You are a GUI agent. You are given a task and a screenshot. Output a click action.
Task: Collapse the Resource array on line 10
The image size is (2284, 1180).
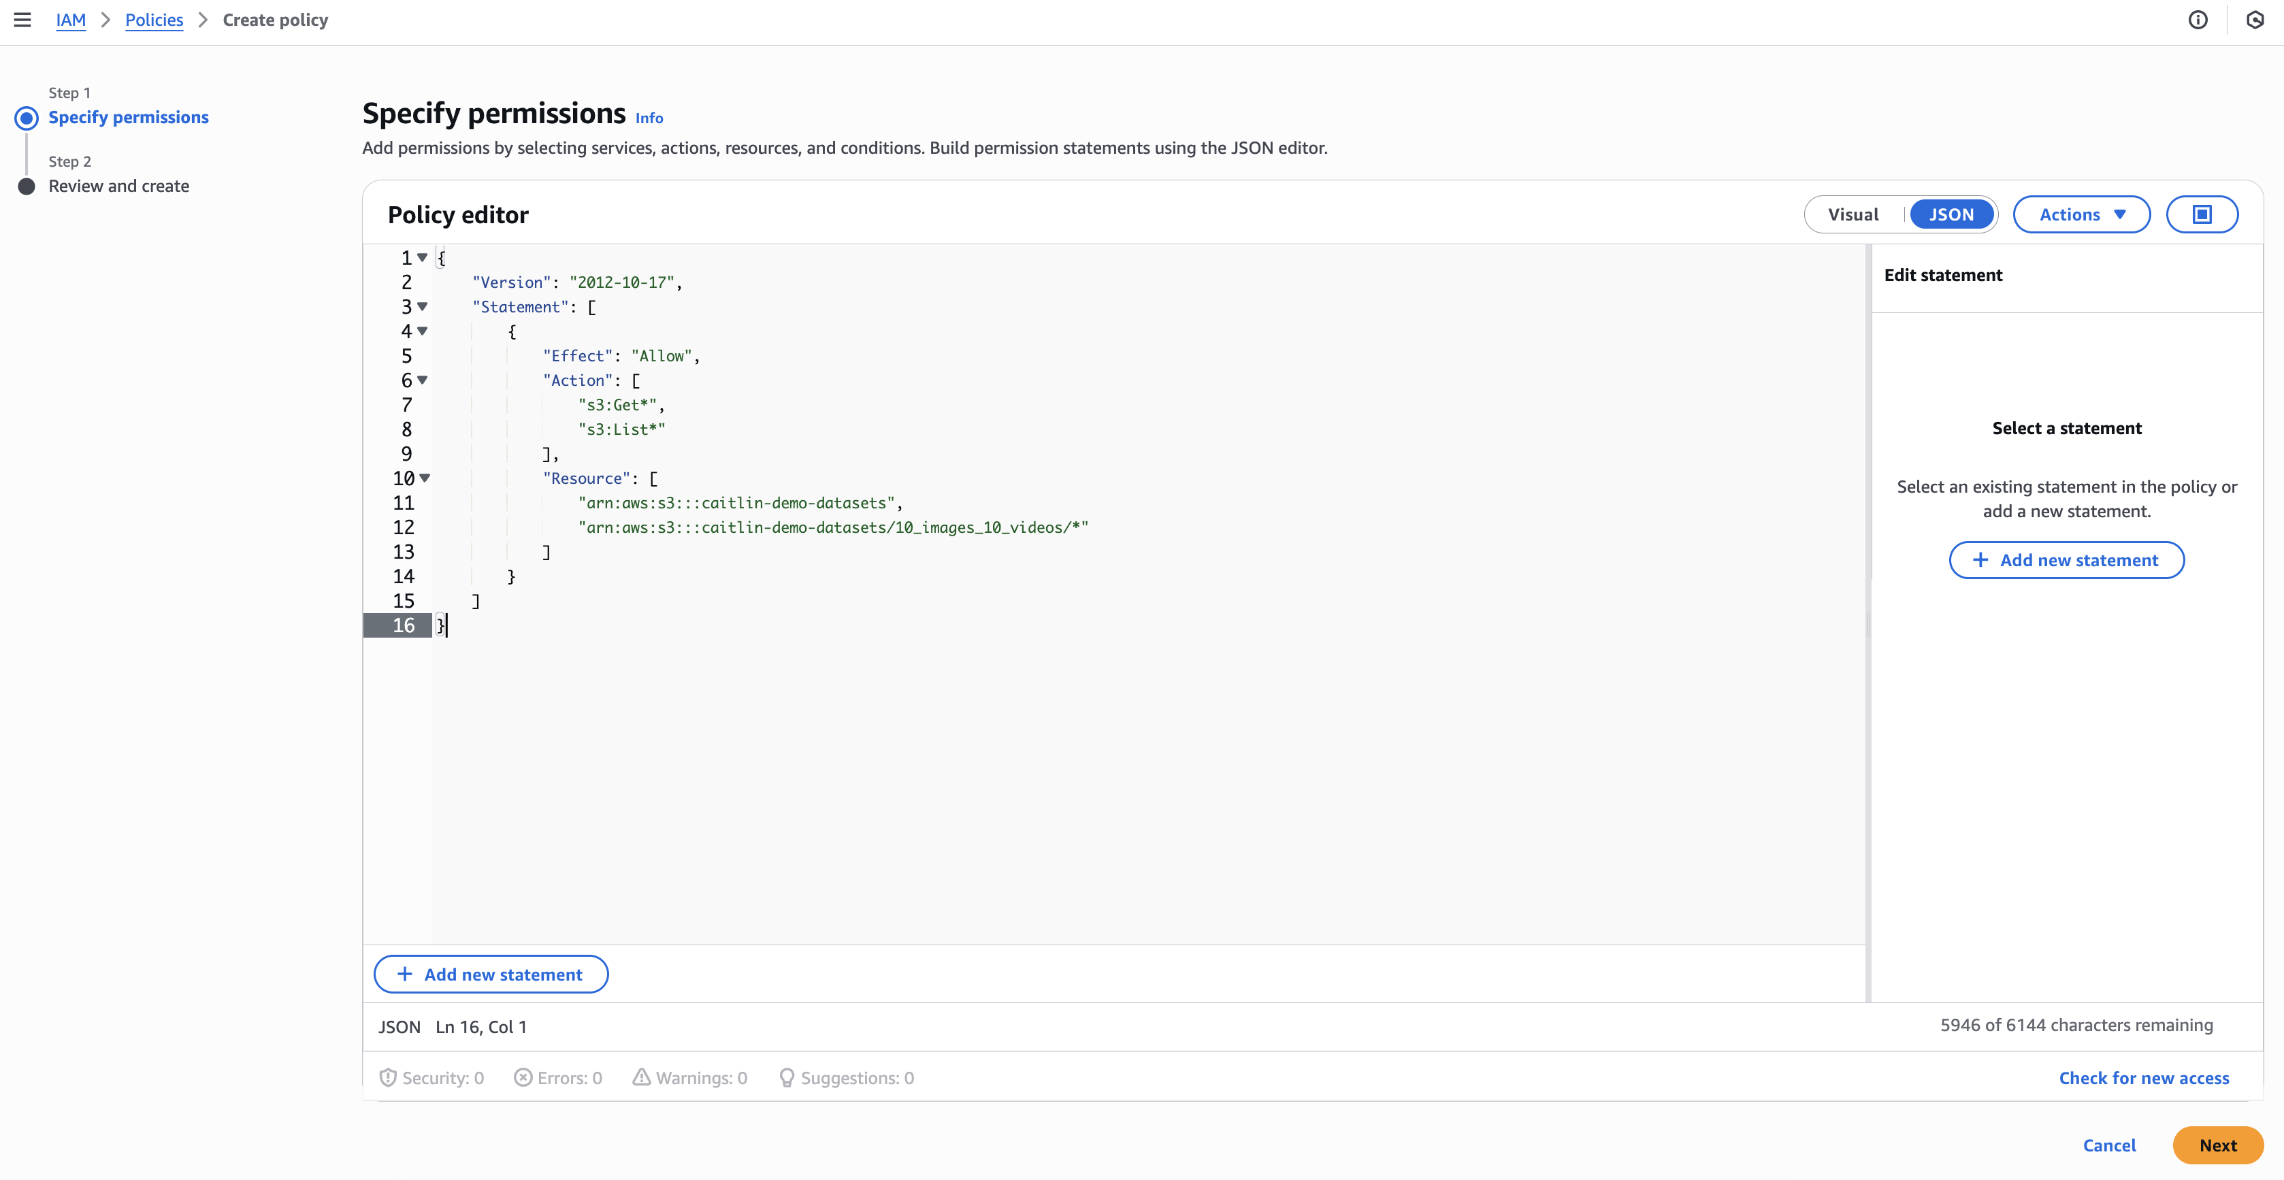[x=425, y=478]
